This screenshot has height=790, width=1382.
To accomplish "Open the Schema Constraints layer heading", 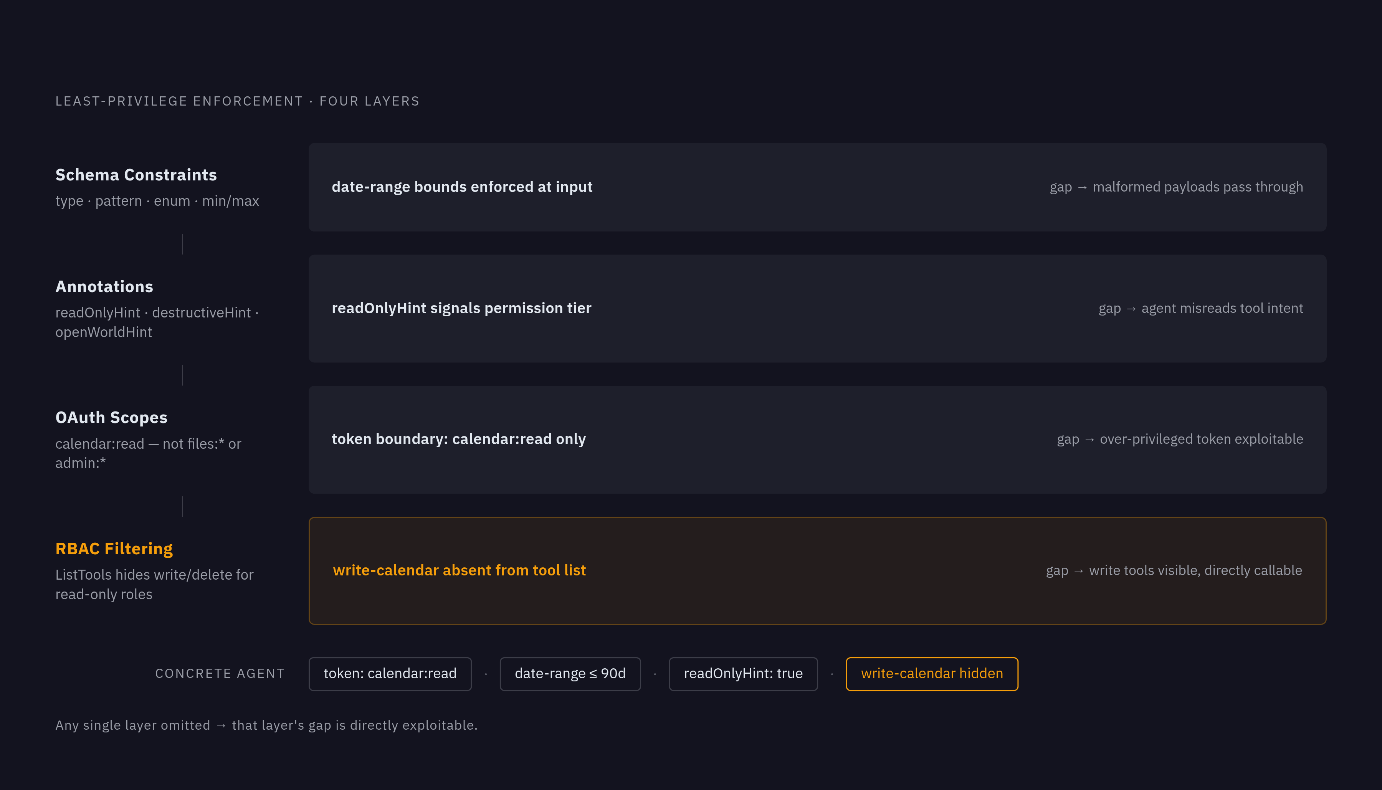I will point(136,175).
